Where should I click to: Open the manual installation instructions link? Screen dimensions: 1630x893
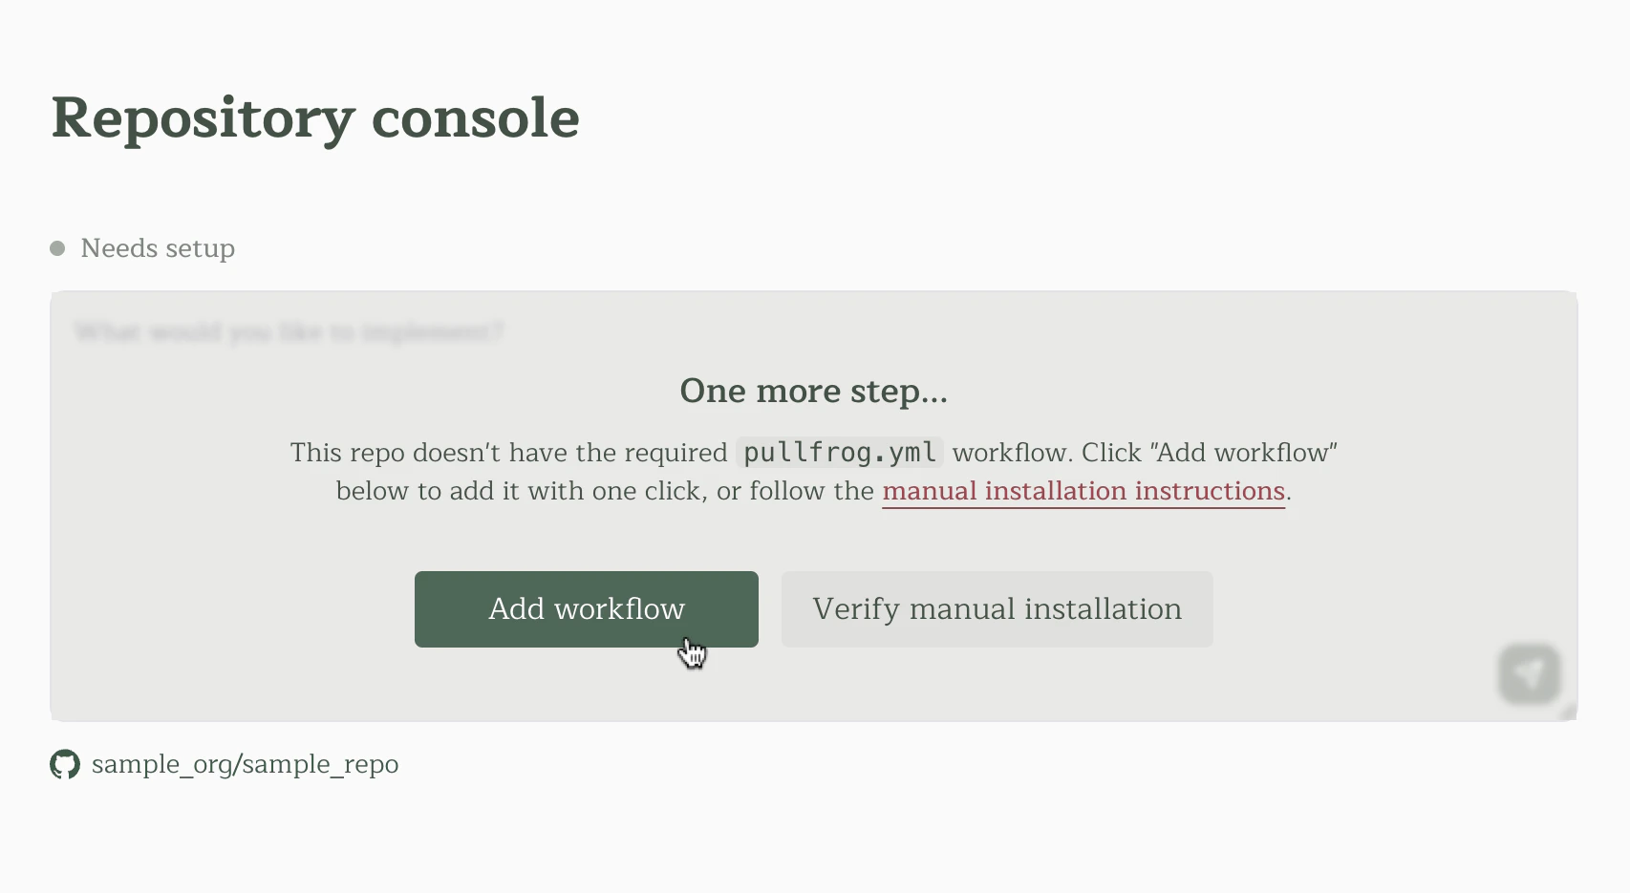click(x=1083, y=491)
